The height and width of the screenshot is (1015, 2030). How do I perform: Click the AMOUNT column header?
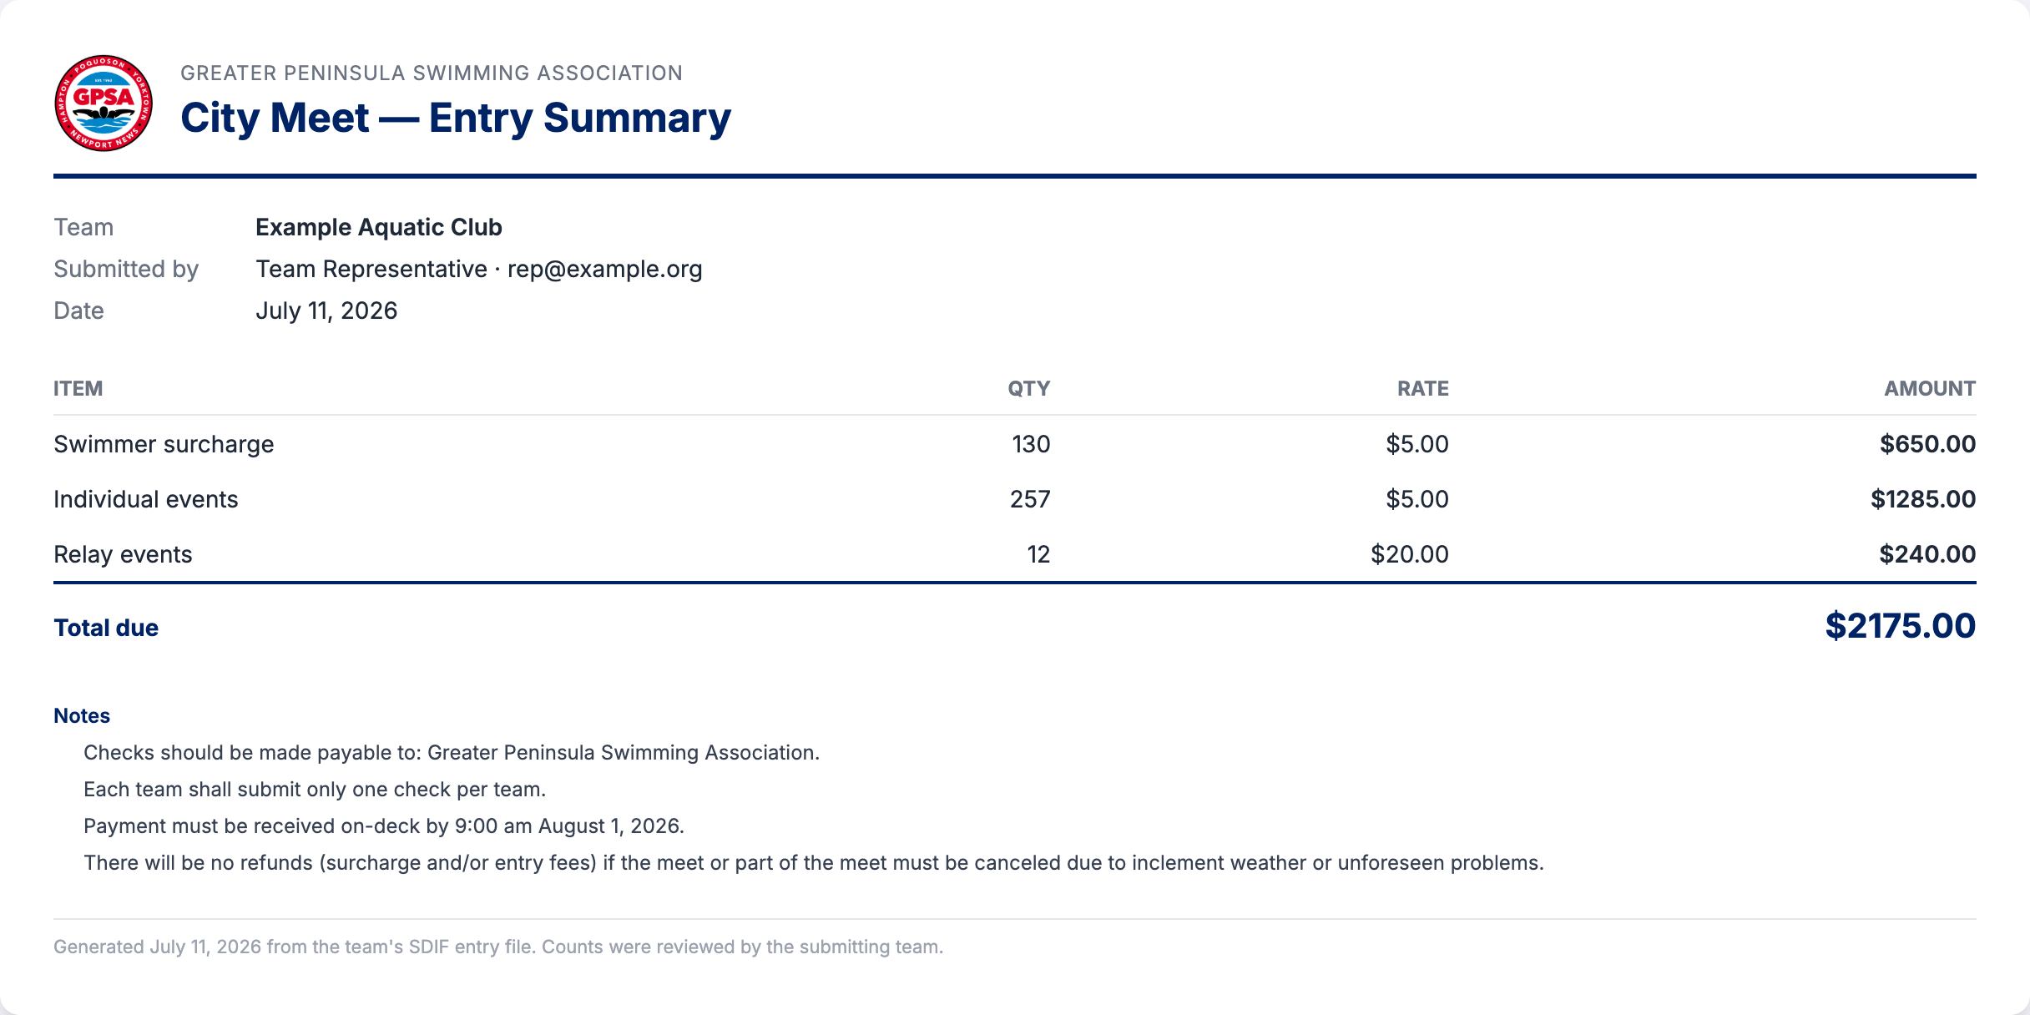[1930, 389]
